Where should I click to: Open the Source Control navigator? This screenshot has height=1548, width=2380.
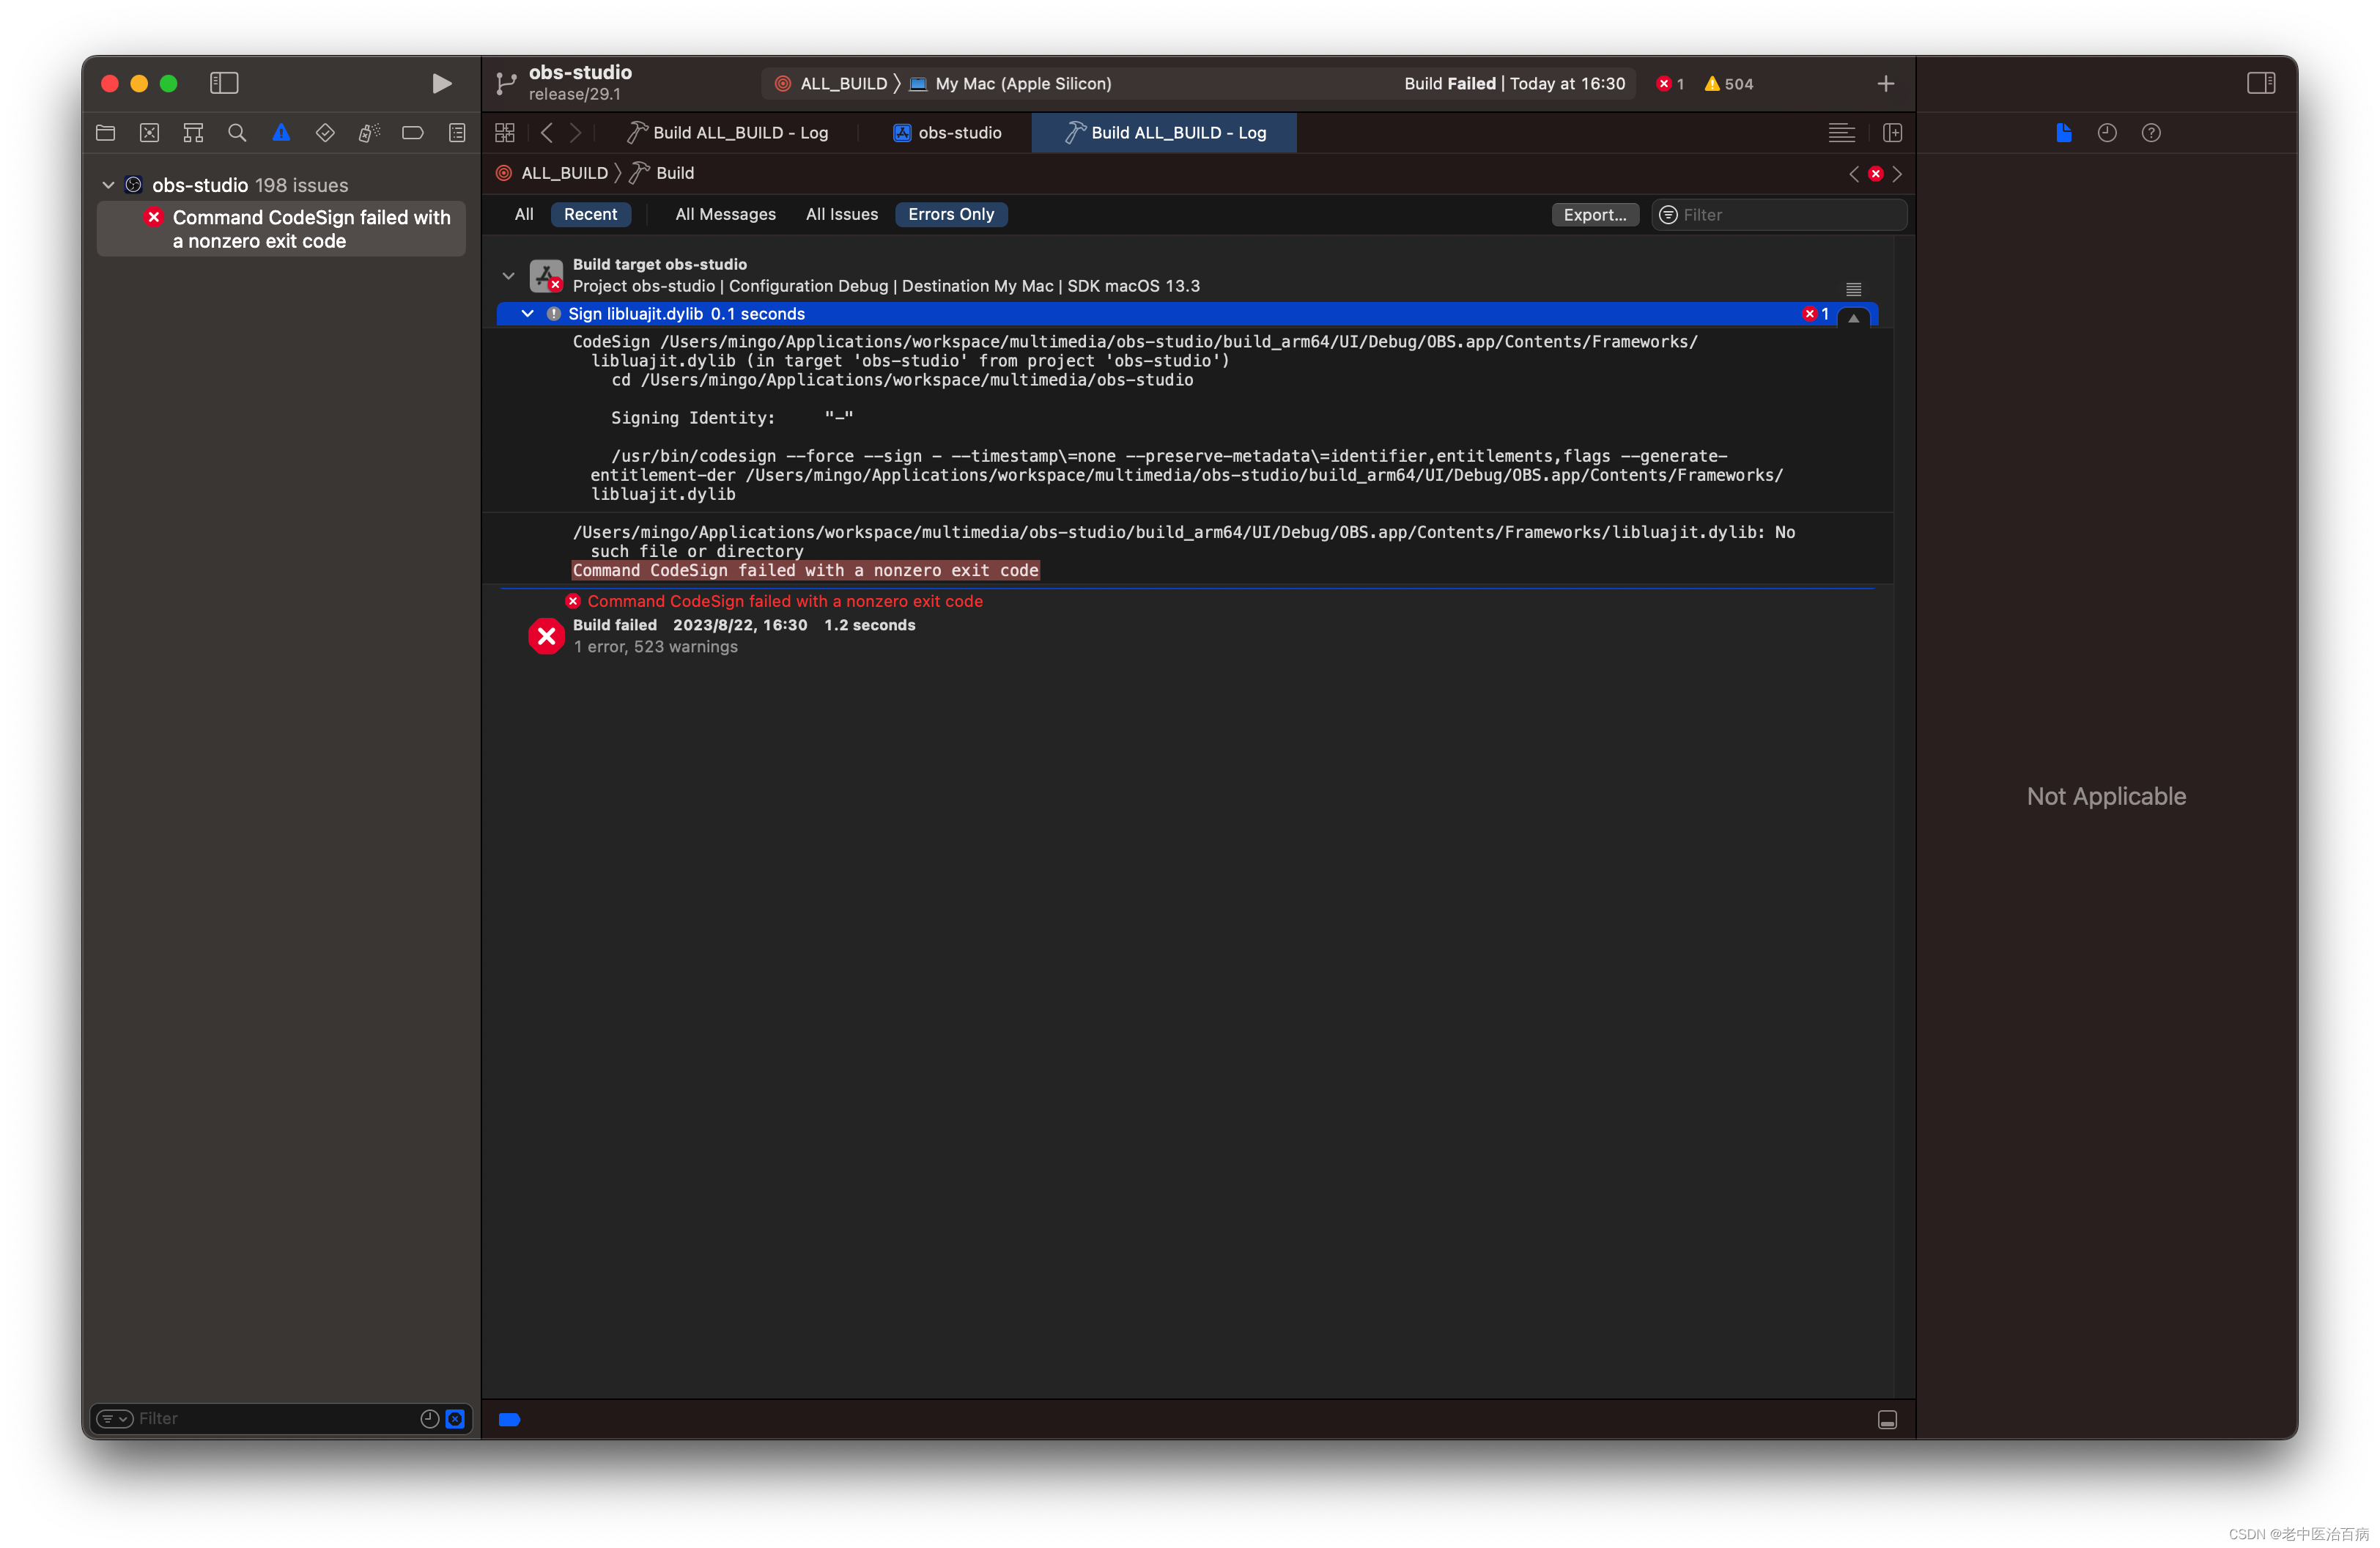pyautogui.click(x=149, y=133)
